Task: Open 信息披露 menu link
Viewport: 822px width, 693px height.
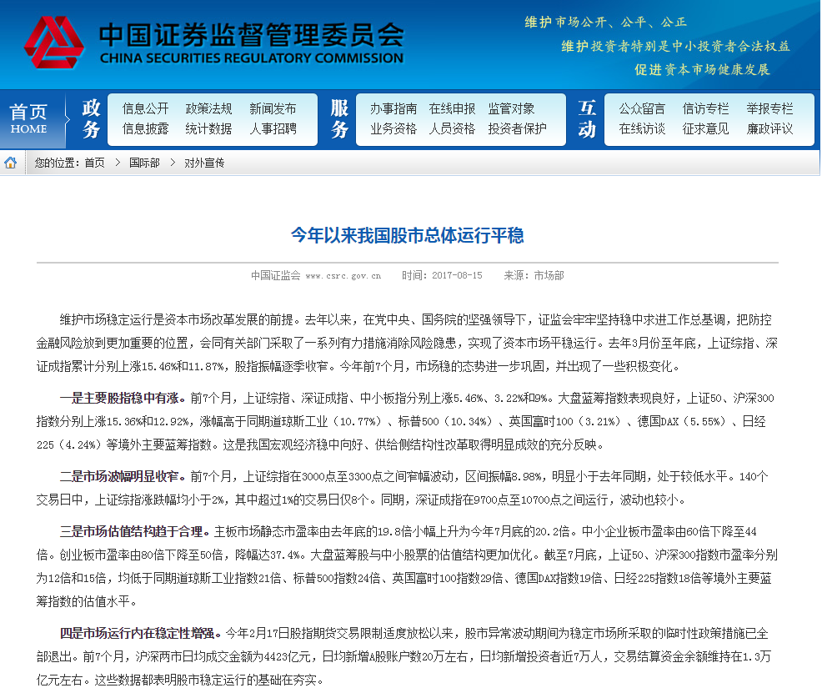Action: click(146, 129)
